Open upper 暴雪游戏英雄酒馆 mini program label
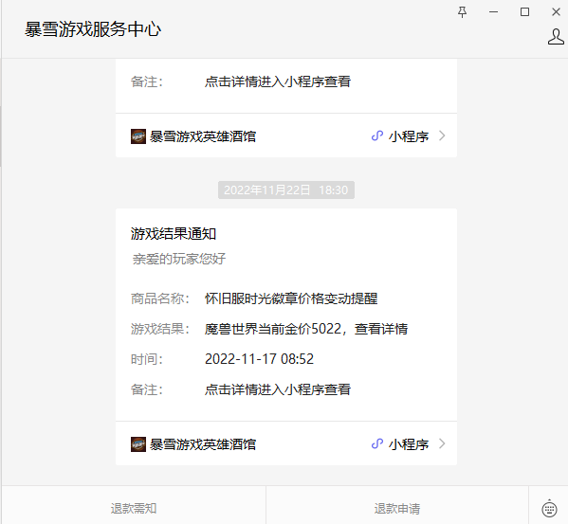This screenshot has width=568, height=524. (x=203, y=136)
